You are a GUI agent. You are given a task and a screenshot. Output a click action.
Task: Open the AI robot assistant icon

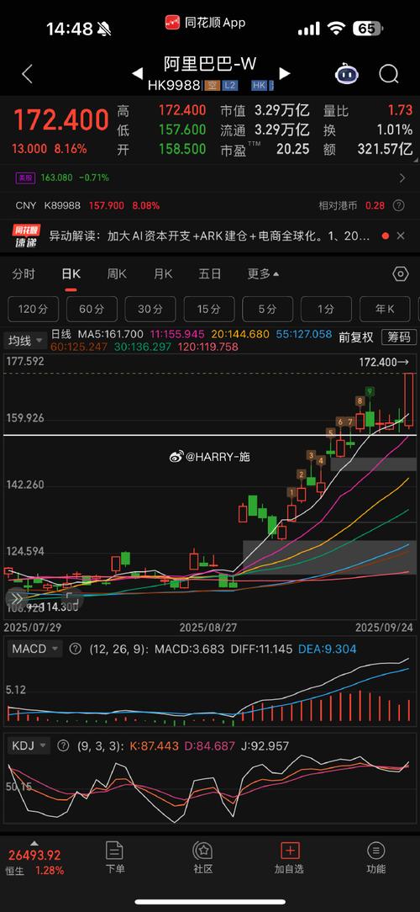coord(347,74)
